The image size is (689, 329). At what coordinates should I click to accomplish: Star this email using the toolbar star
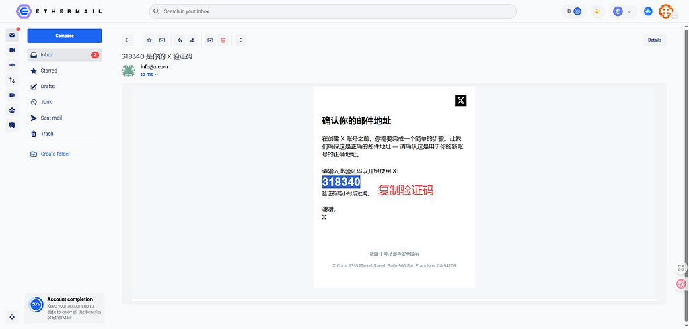149,40
